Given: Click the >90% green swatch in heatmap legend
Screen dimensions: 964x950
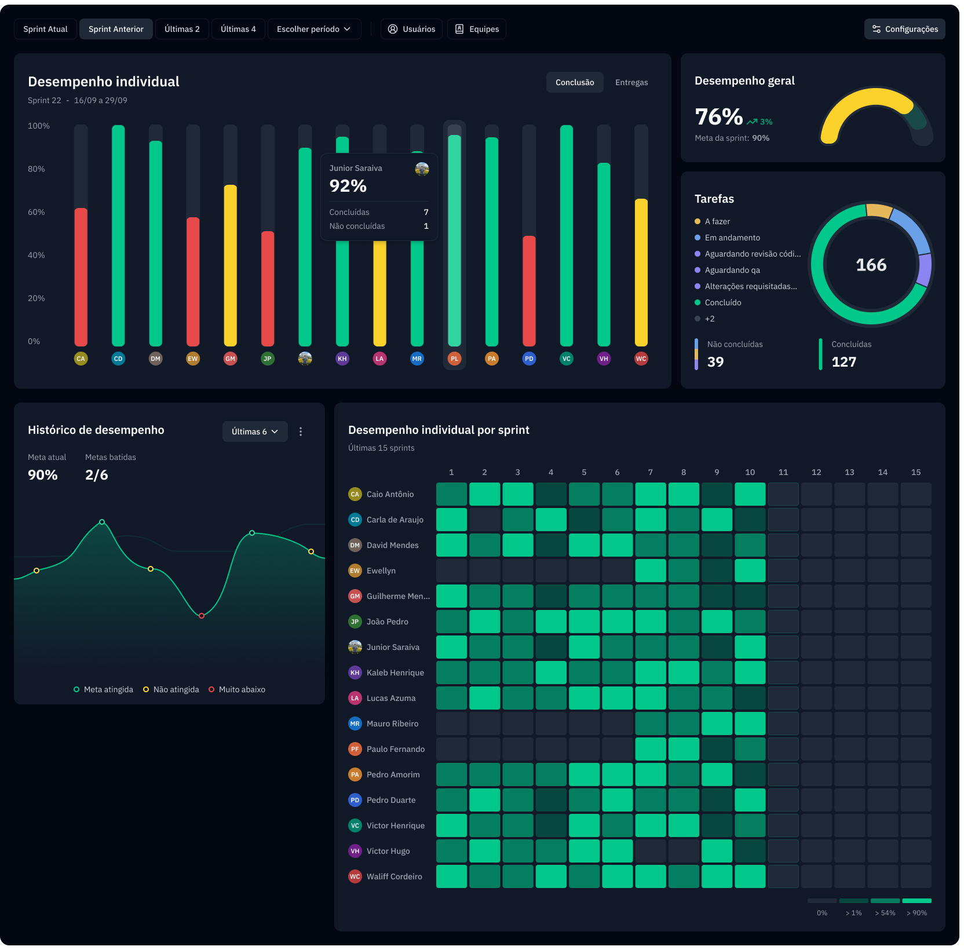Looking at the screenshot, I should click(915, 901).
